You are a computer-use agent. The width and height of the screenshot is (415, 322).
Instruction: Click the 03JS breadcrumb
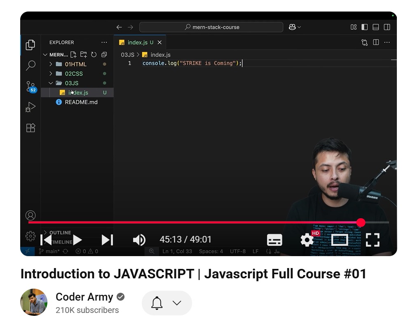(x=128, y=55)
